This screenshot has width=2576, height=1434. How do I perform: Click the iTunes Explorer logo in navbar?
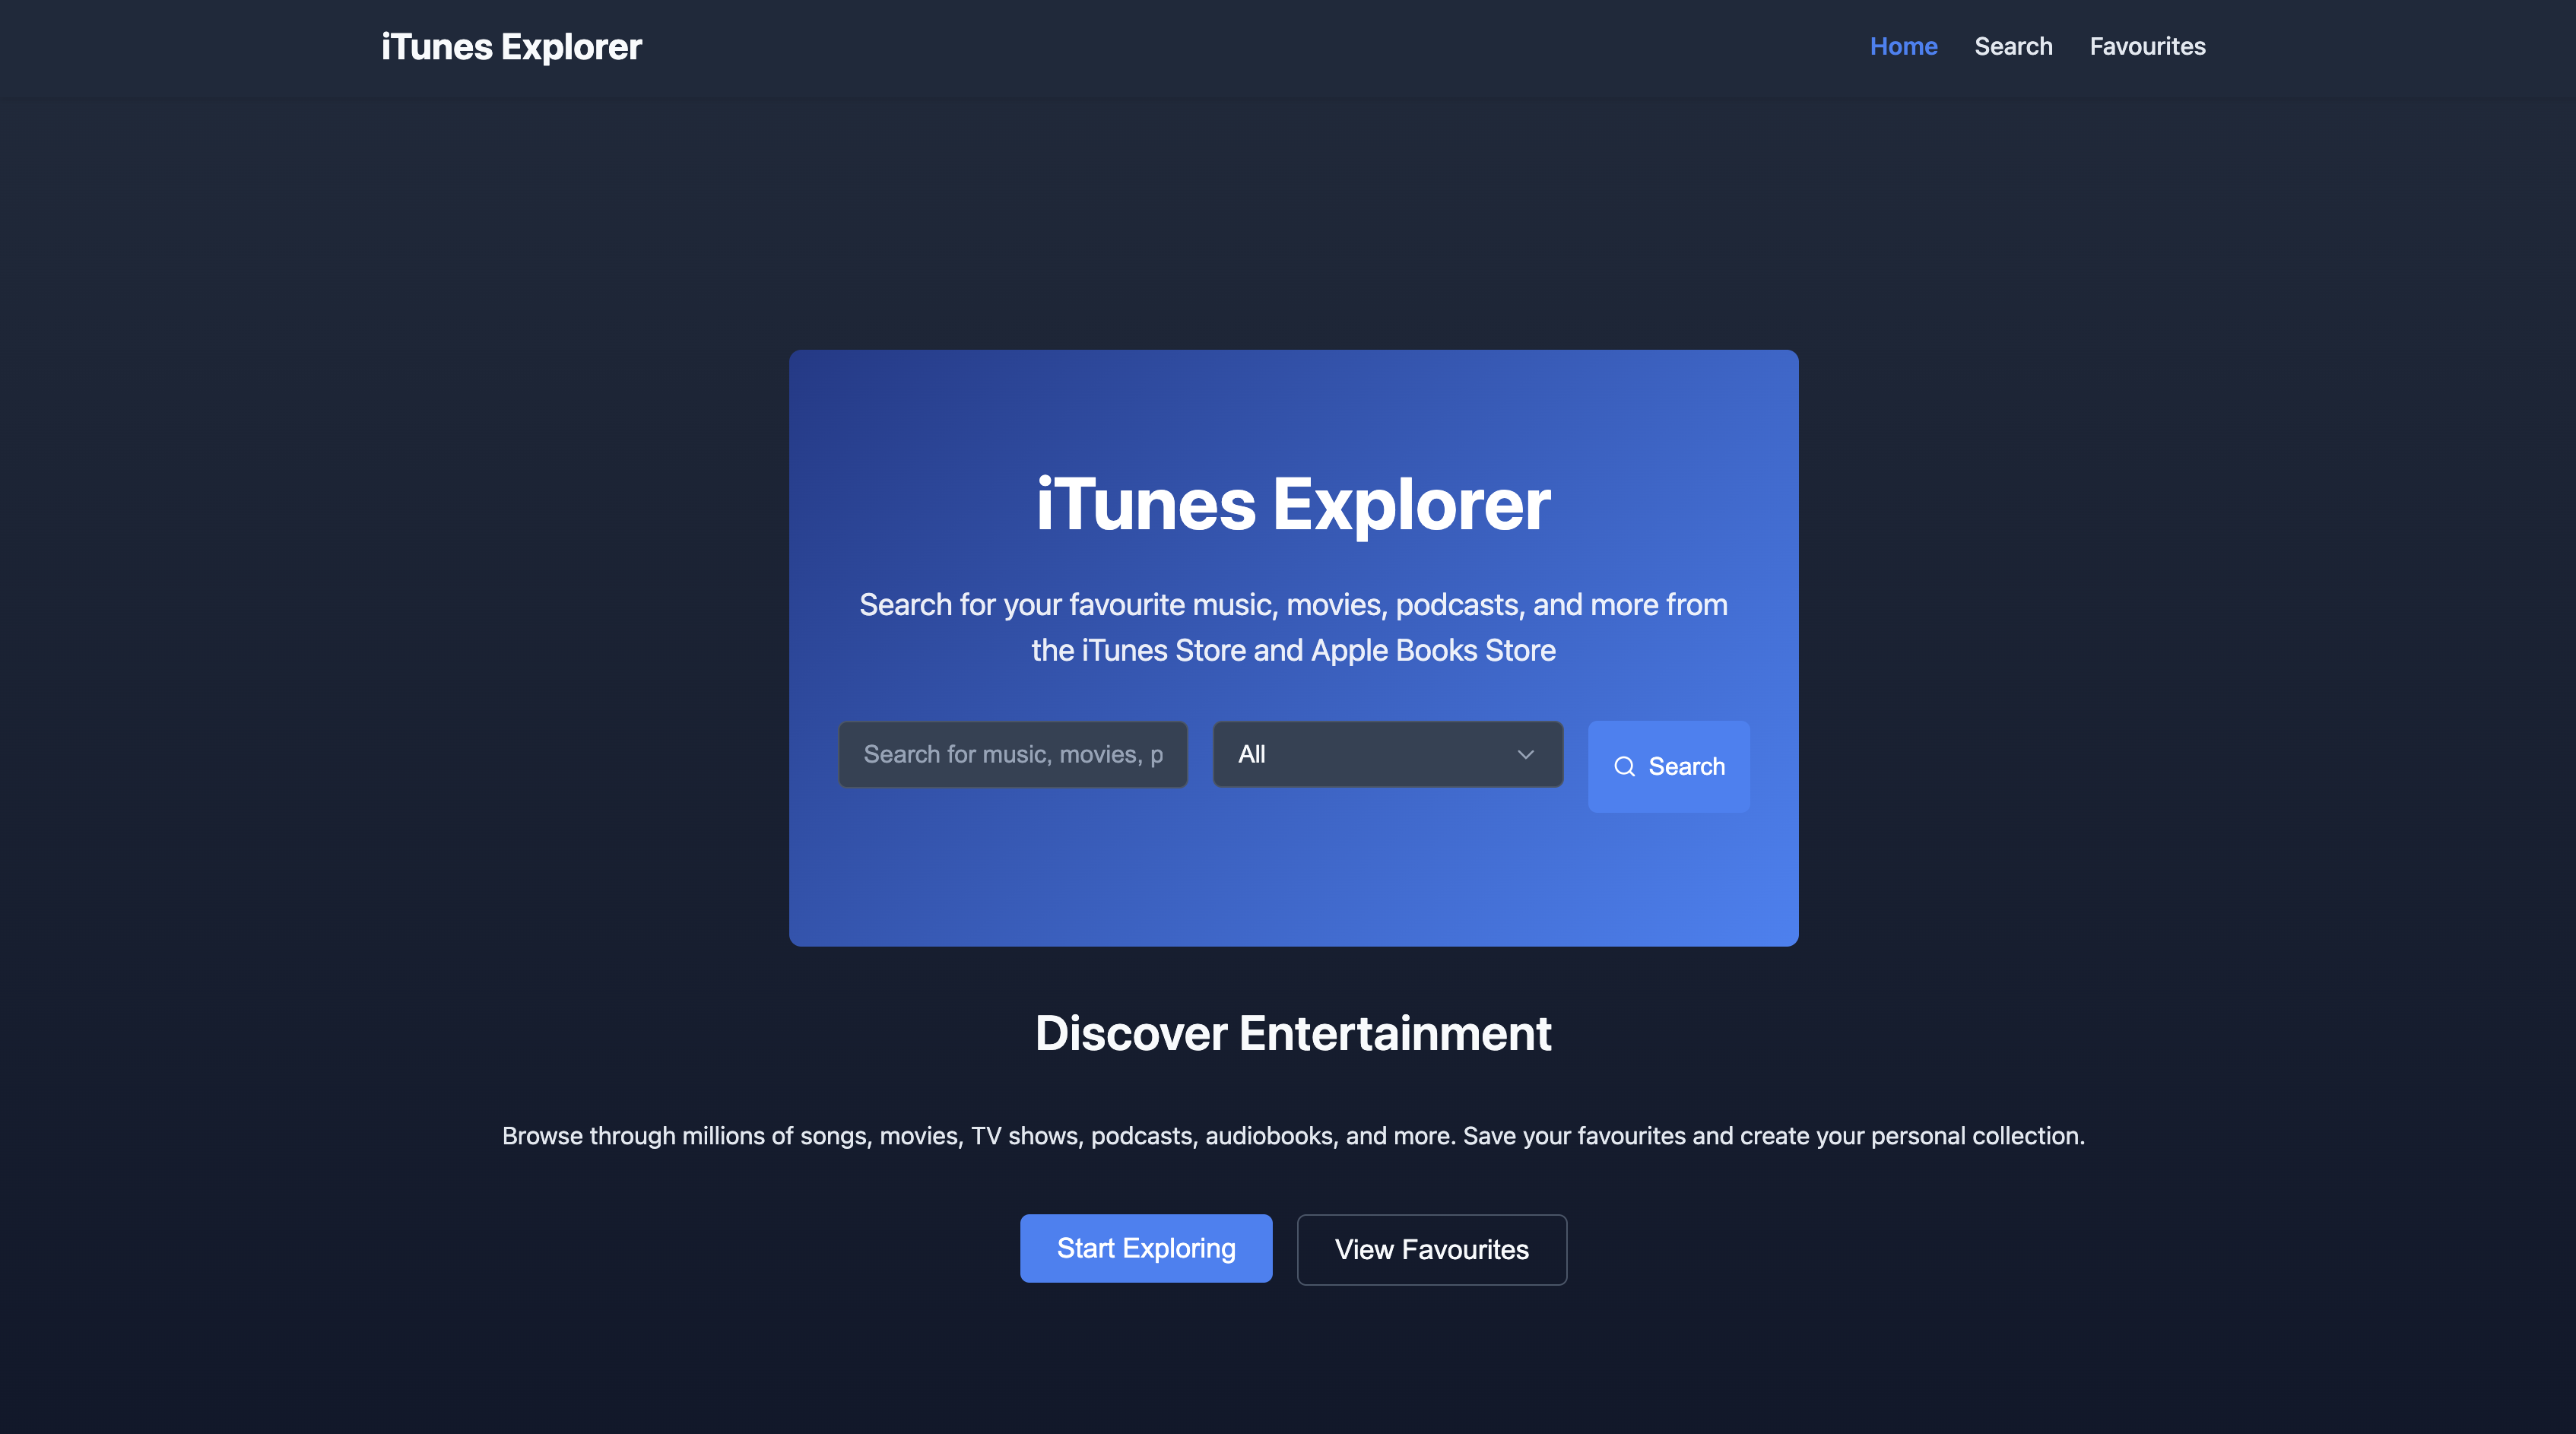[x=511, y=47]
